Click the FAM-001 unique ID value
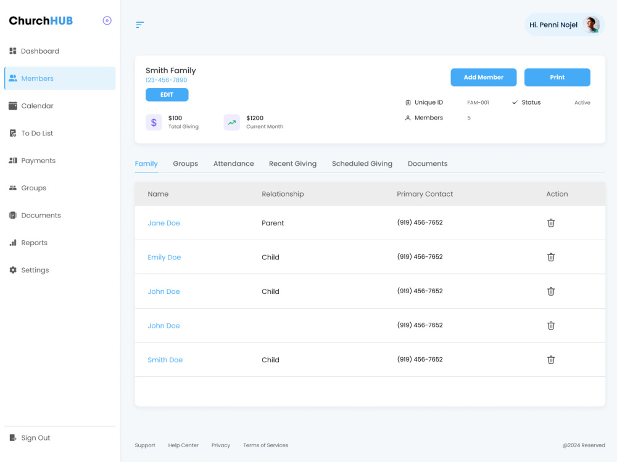Image resolution: width=617 pixels, height=462 pixels. (x=478, y=102)
